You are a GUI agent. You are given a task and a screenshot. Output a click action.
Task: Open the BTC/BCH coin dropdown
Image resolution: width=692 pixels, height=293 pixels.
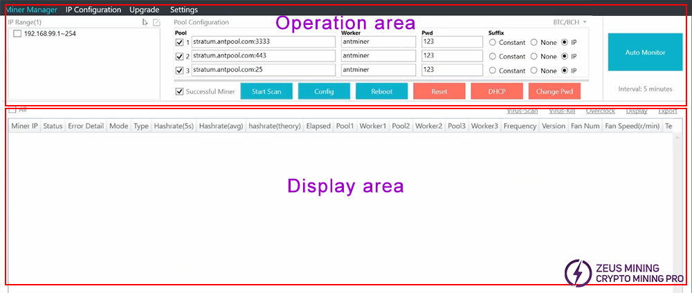point(570,22)
